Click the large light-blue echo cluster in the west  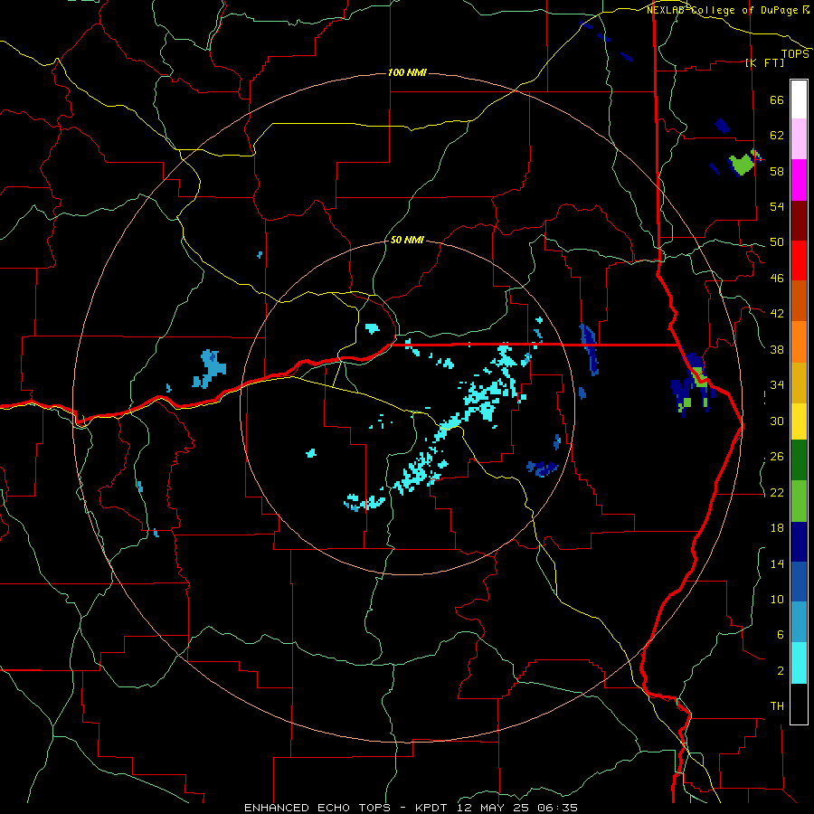coord(210,368)
